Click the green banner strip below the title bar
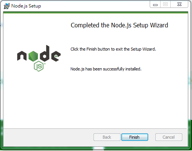 click(x=95, y=12)
